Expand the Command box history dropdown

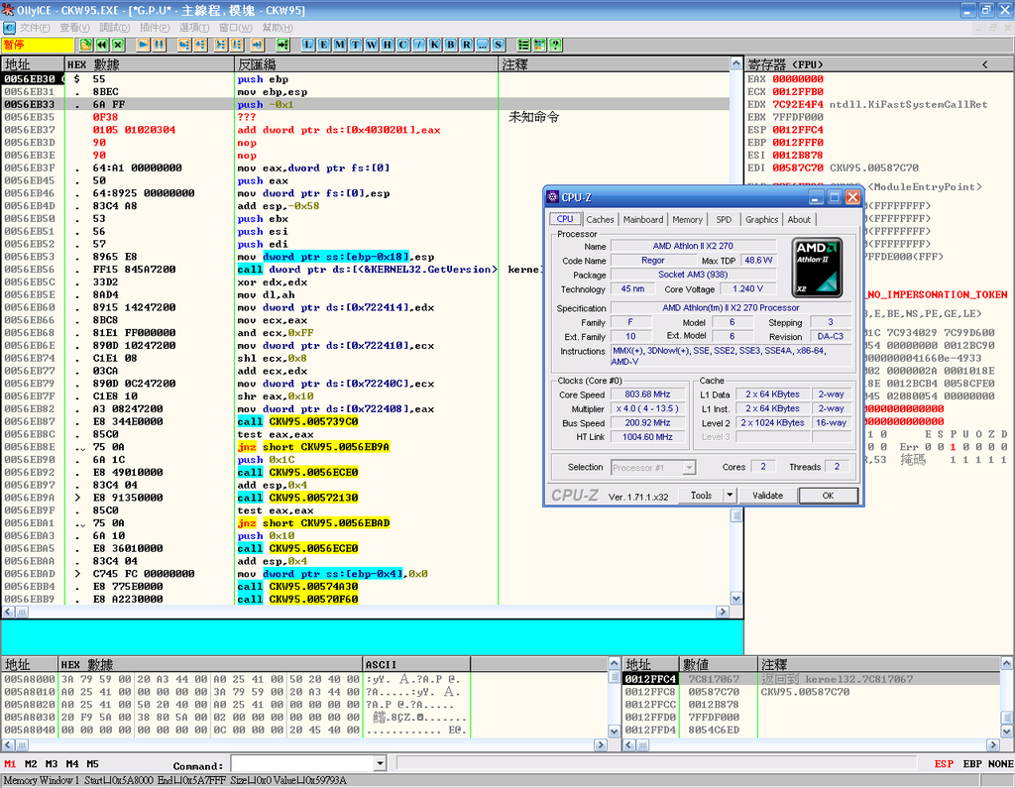[380, 764]
